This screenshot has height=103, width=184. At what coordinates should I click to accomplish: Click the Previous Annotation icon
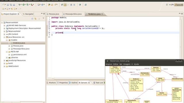click(x=7, y=9)
